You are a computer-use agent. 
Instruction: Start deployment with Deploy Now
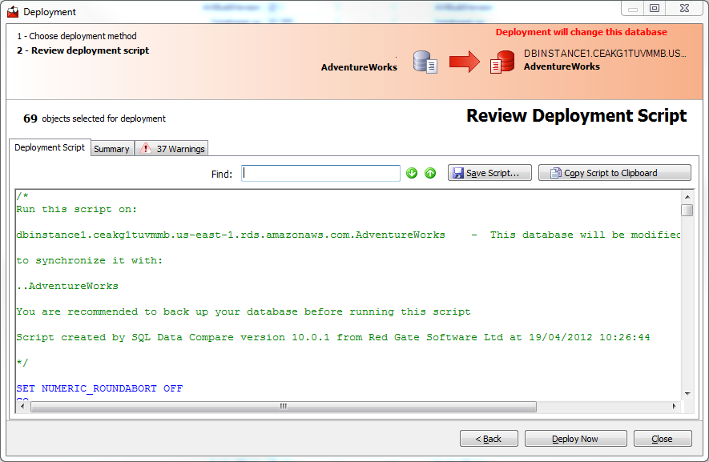pos(575,439)
